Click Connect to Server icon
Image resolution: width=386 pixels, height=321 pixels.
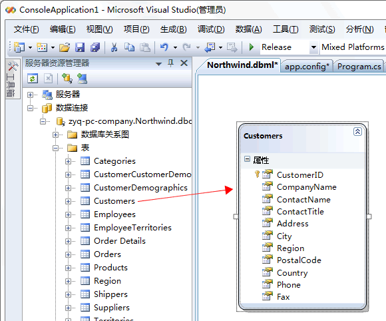tap(82, 79)
